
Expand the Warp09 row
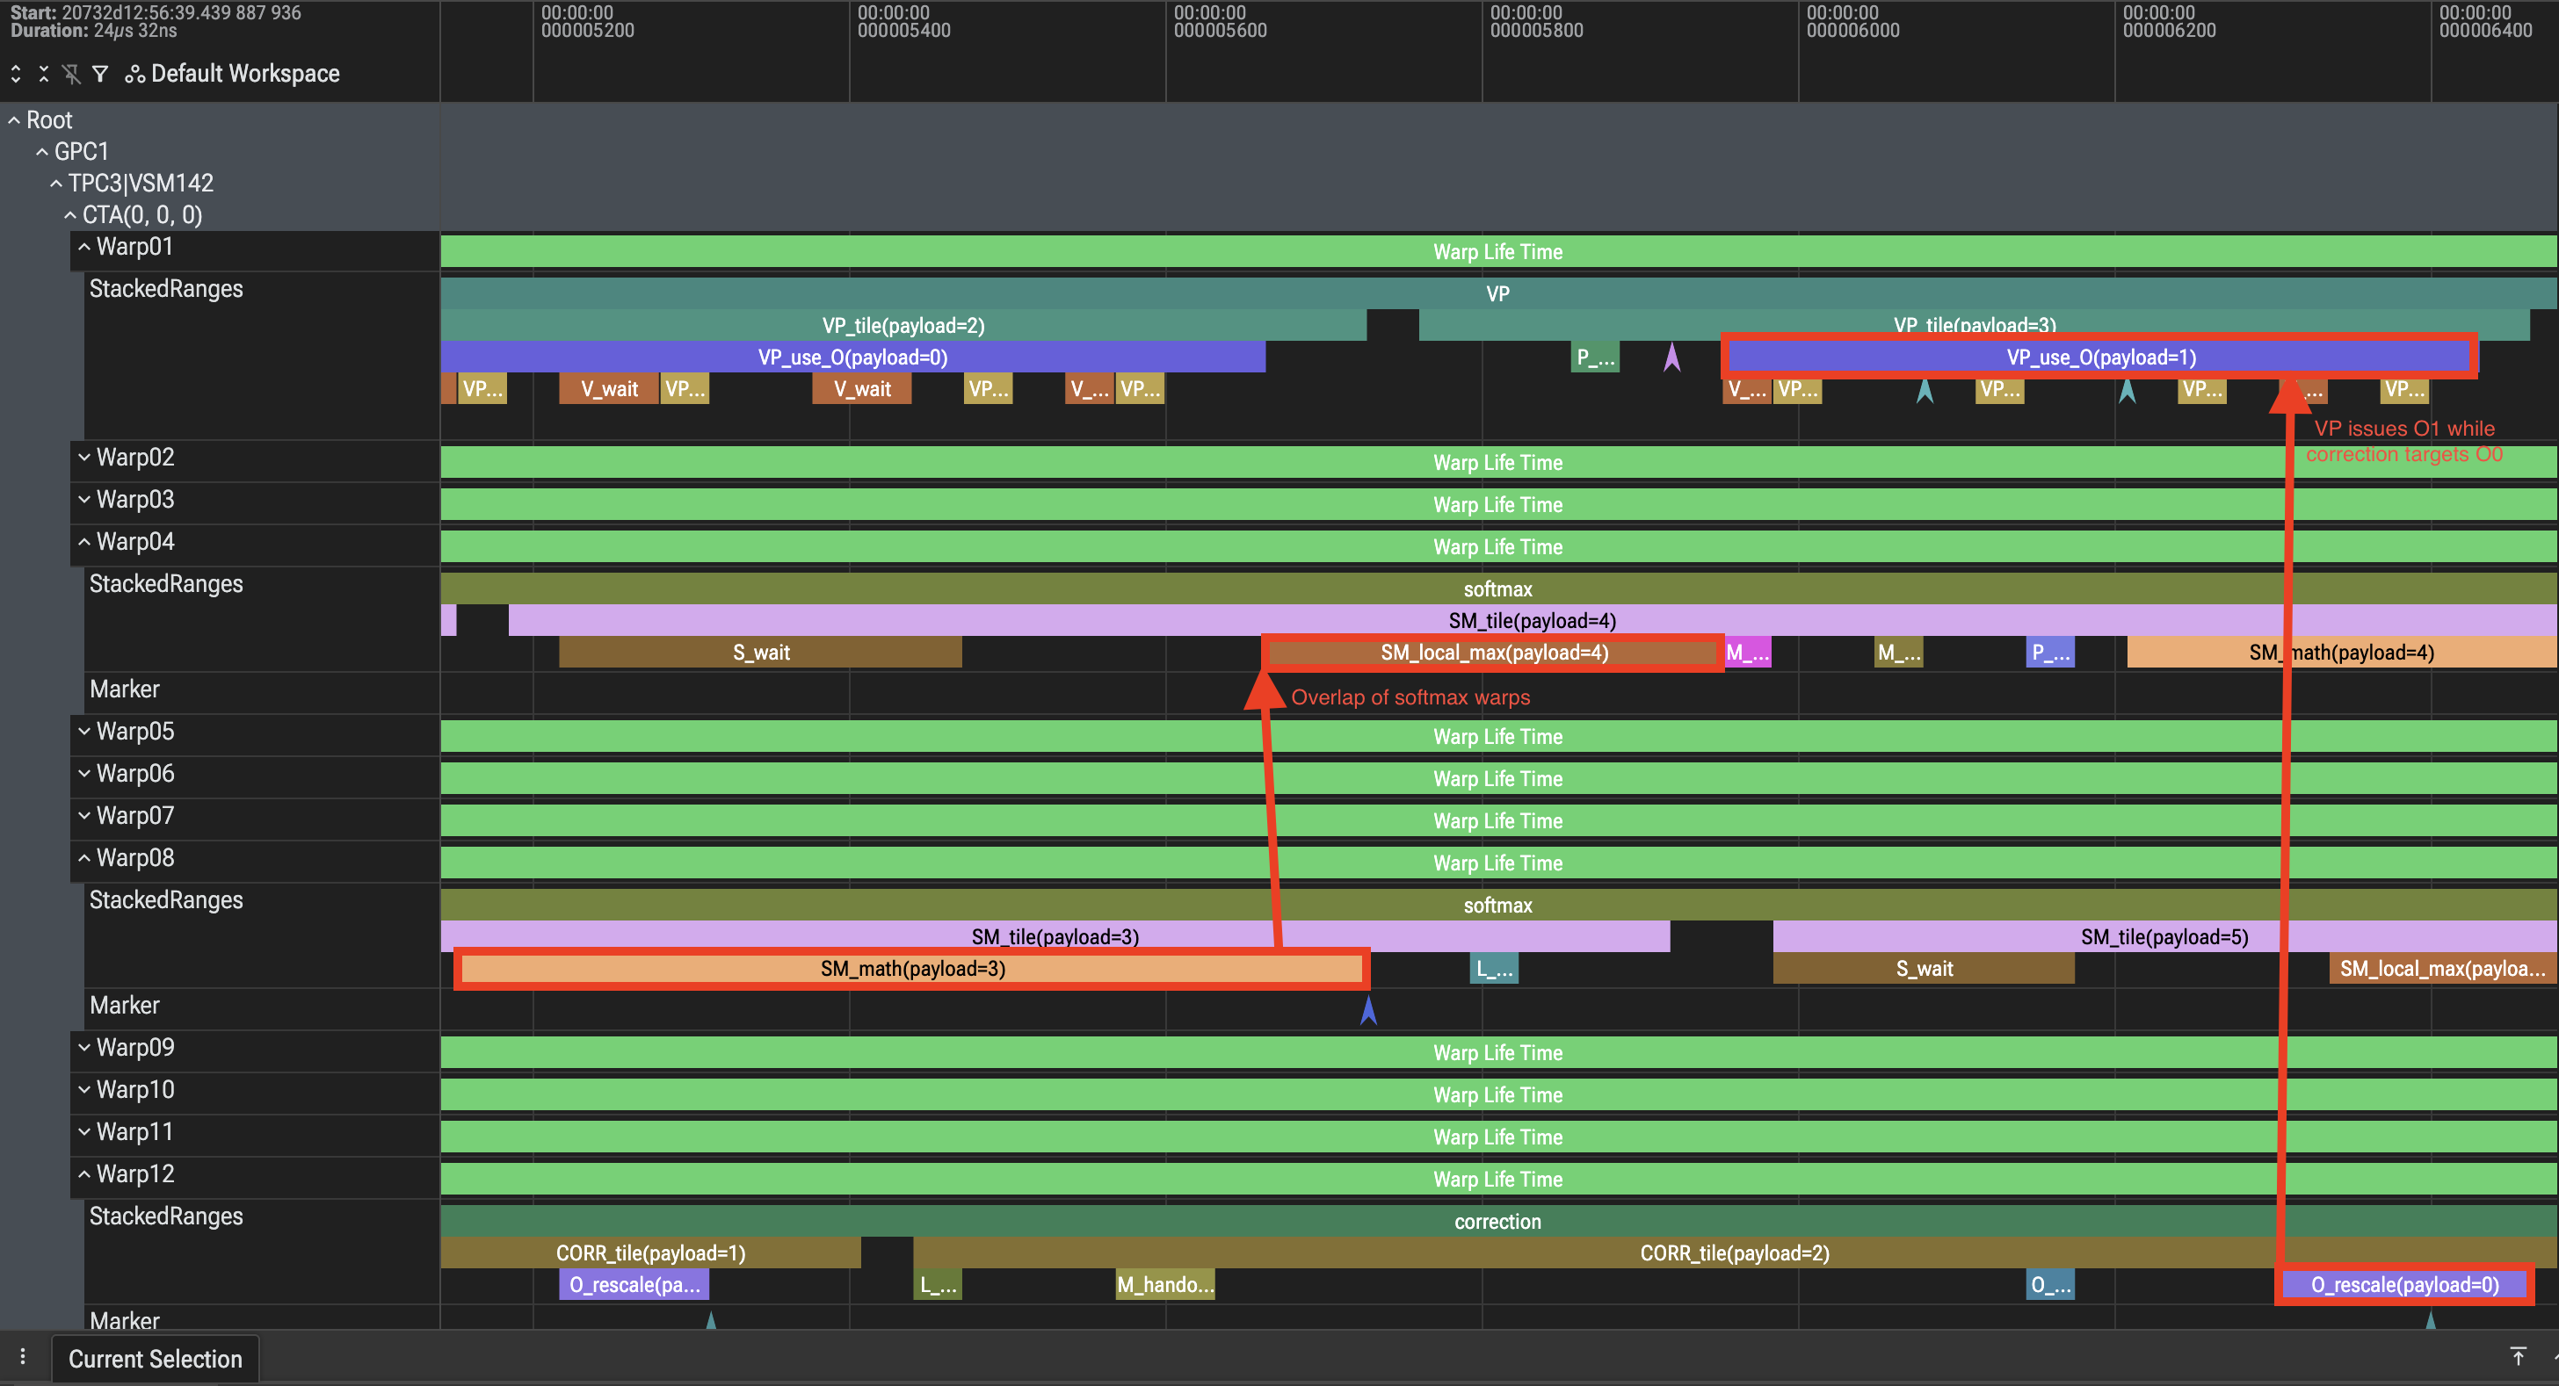84,1048
